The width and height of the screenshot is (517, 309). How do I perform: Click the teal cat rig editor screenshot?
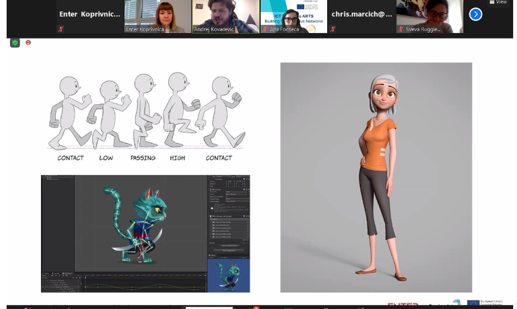click(145, 234)
